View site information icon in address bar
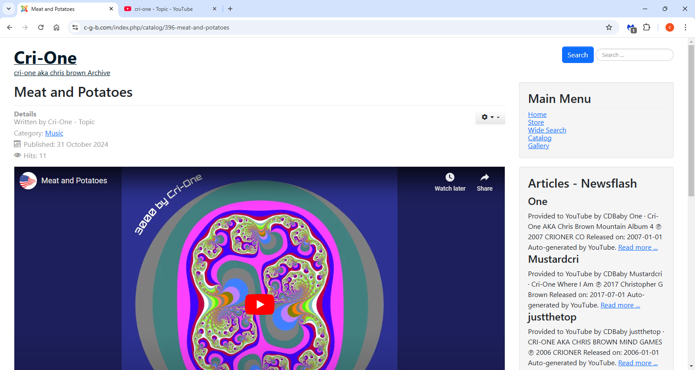This screenshot has height=370, width=695. click(75, 27)
